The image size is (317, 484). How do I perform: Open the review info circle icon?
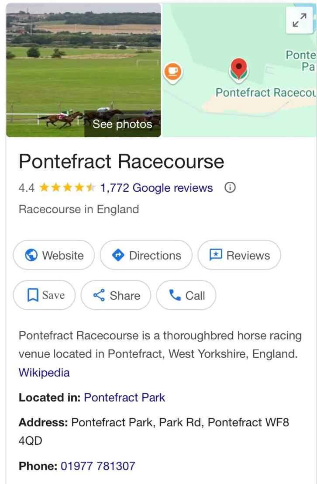click(x=230, y=187)
